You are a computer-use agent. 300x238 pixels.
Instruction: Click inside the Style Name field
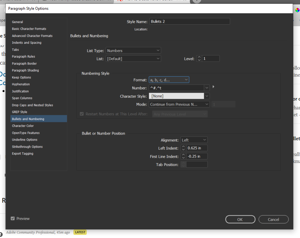190,21
